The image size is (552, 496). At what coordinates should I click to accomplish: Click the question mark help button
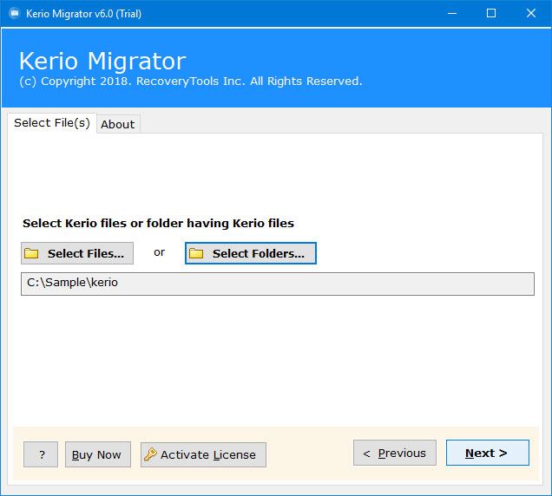click(x=41, y=454)
